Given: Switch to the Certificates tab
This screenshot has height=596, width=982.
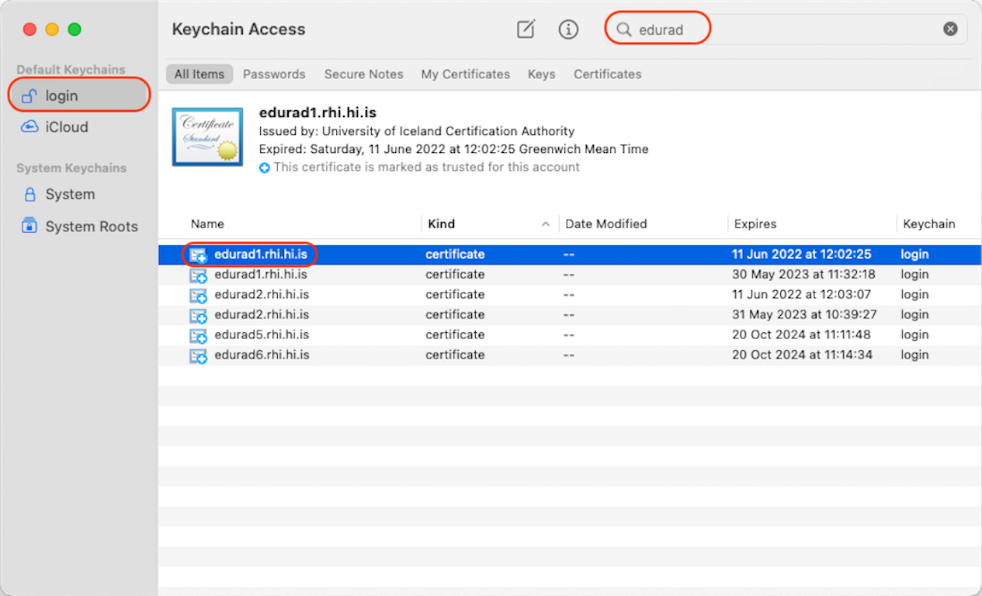Looking at the screenshot, I should tap(608, 74).
